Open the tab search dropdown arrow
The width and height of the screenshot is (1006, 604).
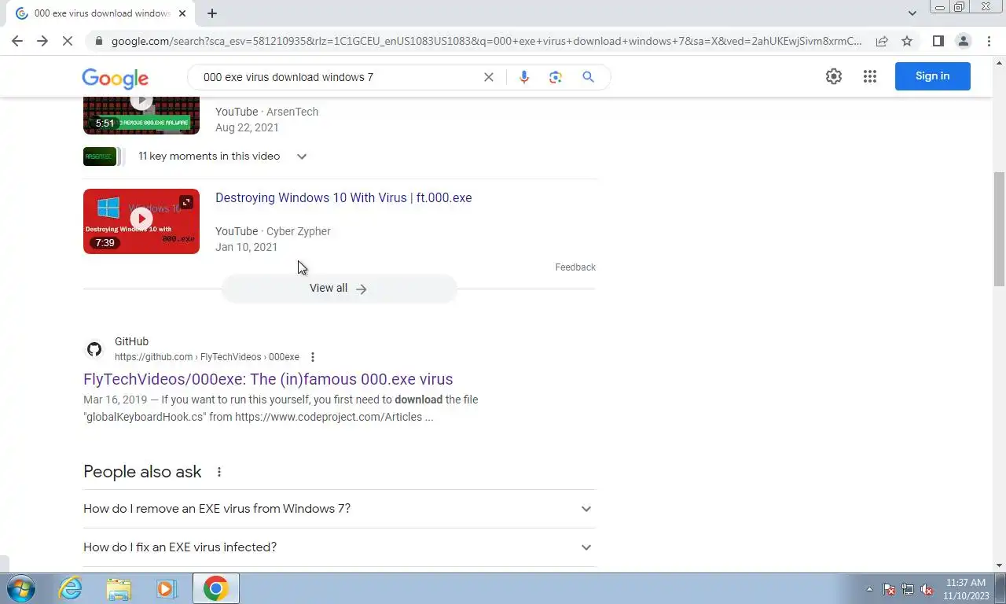click(x=912, y=13)
